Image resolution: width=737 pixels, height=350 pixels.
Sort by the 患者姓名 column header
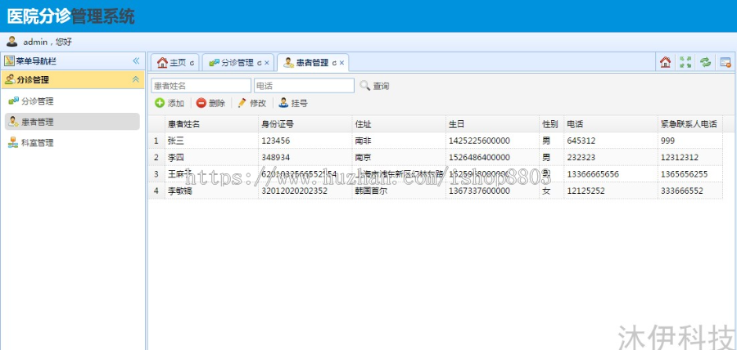pyautogui.click(x=211, y=123)
